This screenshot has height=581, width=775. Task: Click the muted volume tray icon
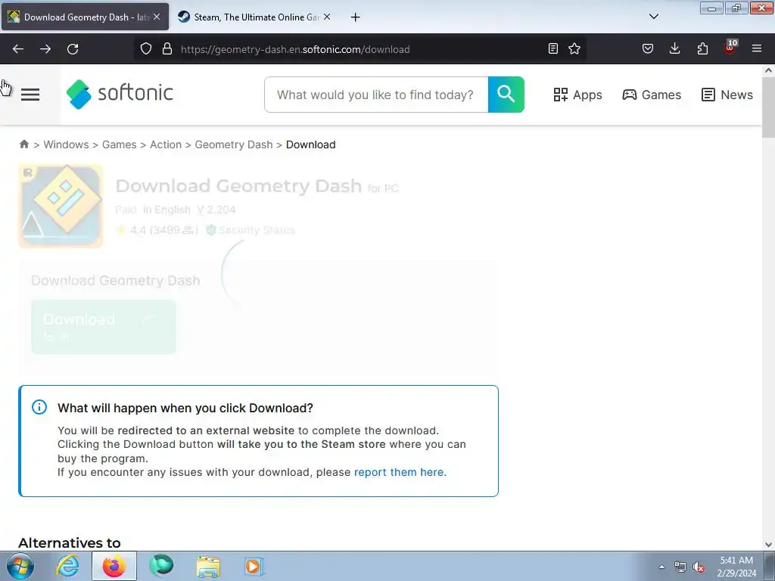click(699, 567)
